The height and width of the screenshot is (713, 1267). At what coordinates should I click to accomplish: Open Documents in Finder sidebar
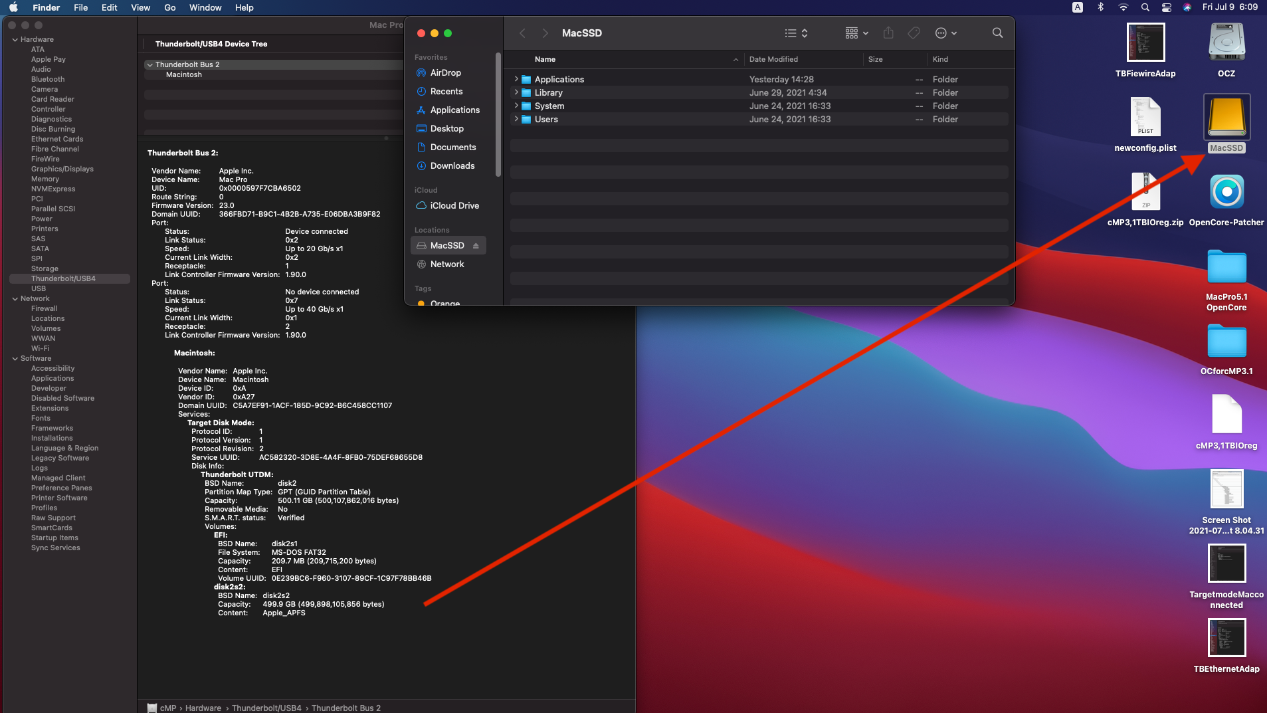click(x=452, y=148)
